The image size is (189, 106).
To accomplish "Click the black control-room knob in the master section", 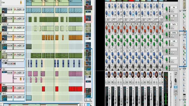I will [175, 80].
